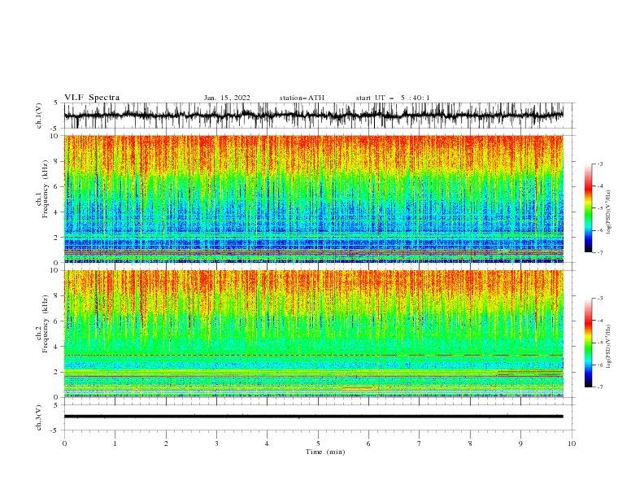Click the "-3" tick on ch.1 color bar
Screen dimensions: 644x498
(x=600, y=164)
